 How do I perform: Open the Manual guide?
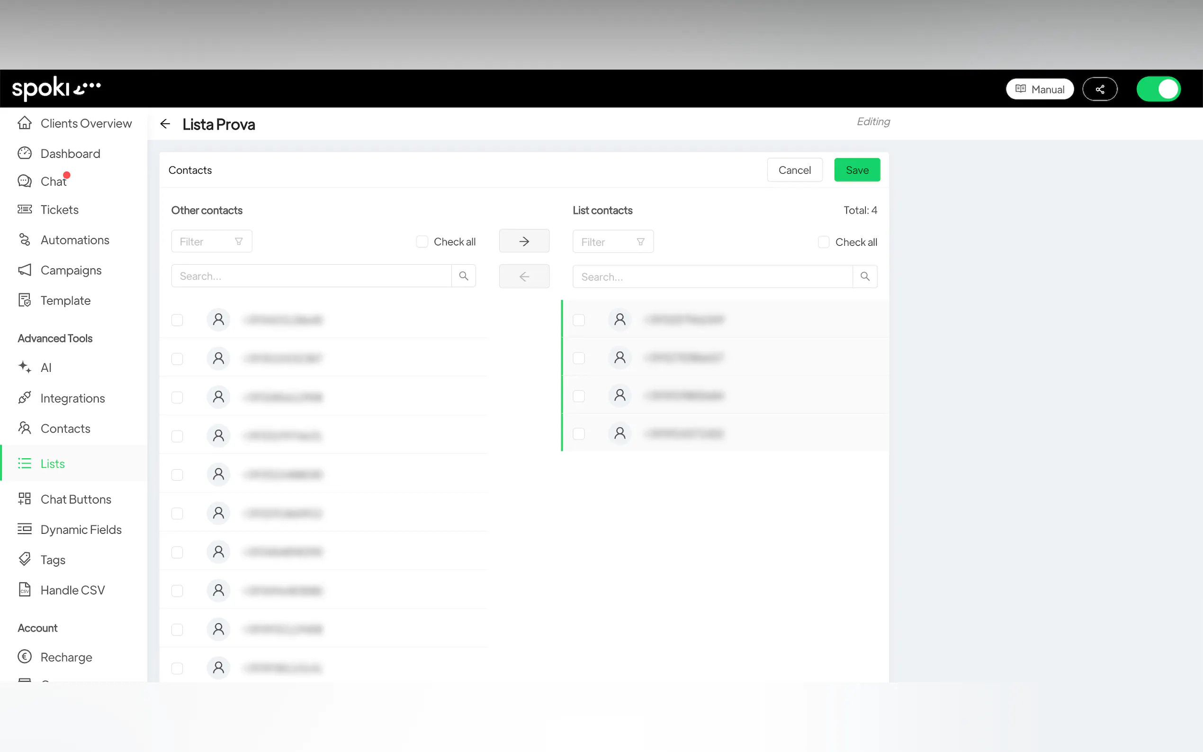[x=1040, y=89]
